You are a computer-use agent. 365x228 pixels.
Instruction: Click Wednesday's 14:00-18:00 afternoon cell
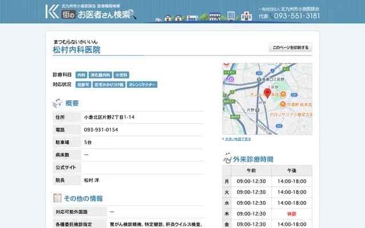[x=292, y=203]
